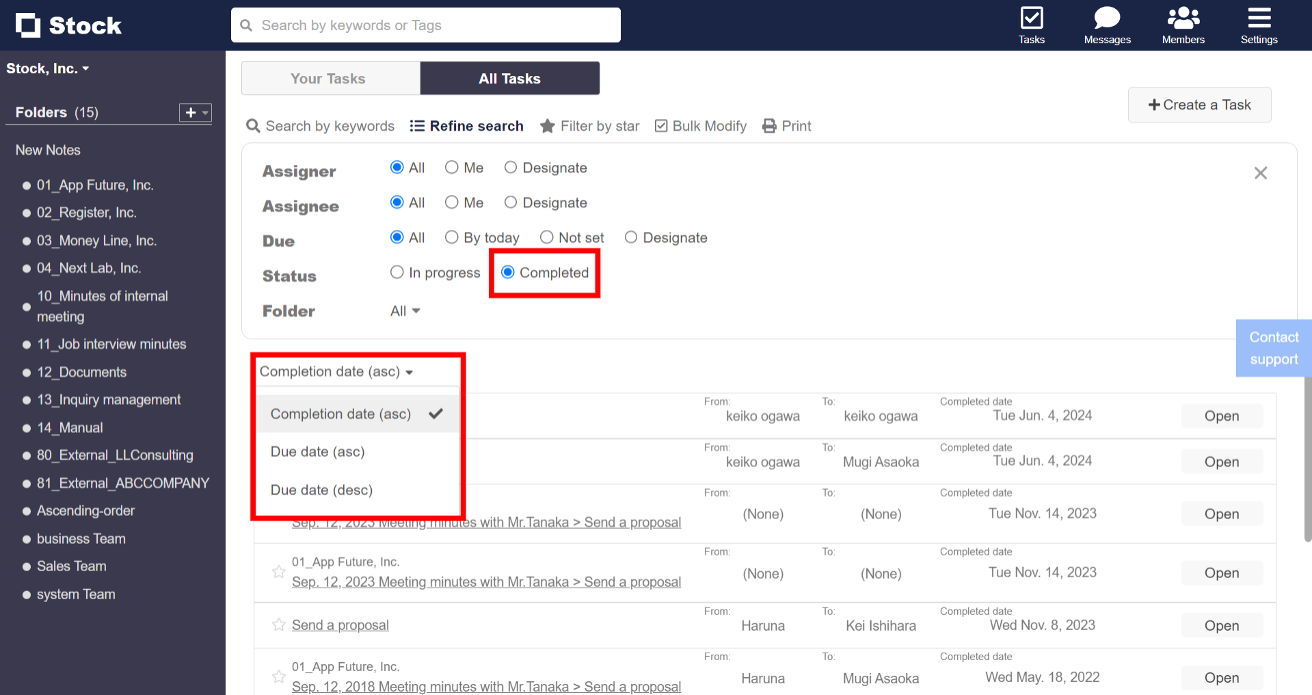The image size is (1312, 695).
Task: Select the Completed status radio button
Action: (507, 272)
